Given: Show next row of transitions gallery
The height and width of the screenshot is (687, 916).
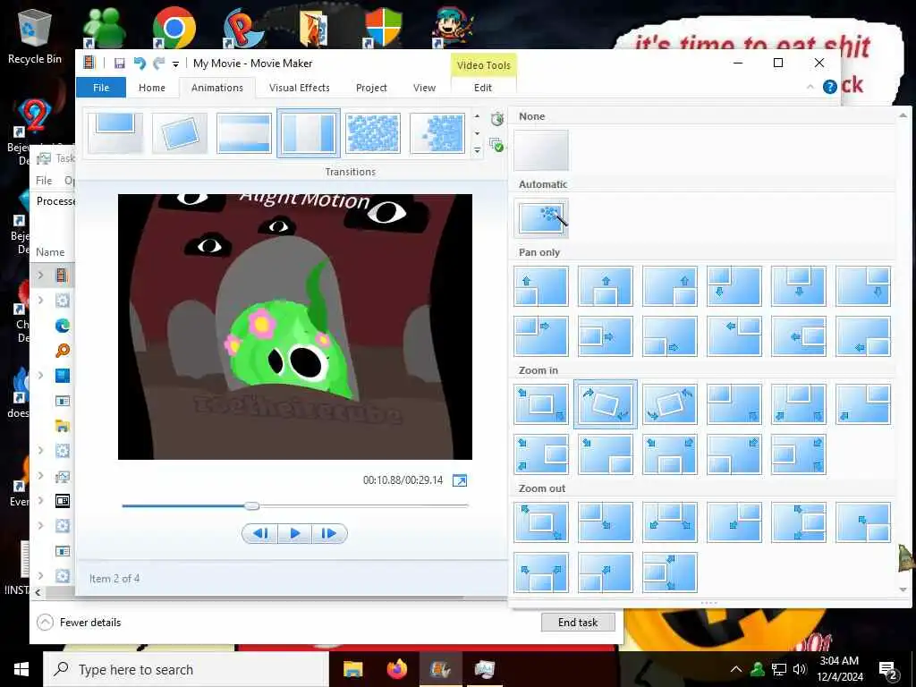Looking at the screenshot, I should coord(478,133).
